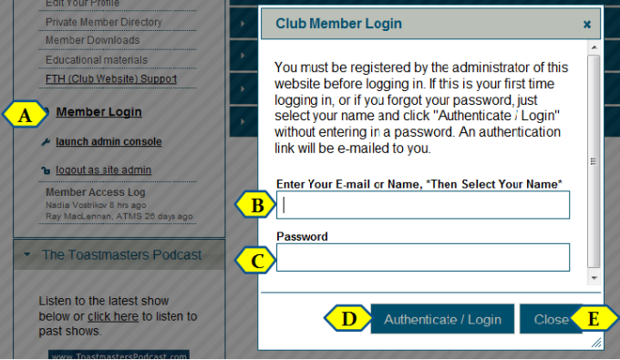
Task: Expand the second arrow row behind the dialog
Action: coord(243,56)
